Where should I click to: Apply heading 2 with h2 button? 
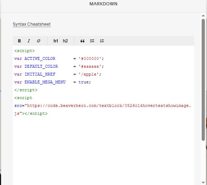[x=65, y=41]
